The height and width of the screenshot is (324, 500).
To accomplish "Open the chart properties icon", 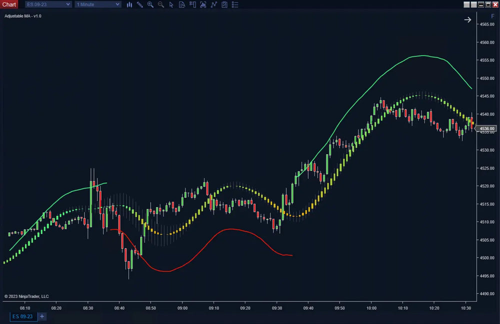I will point(224,4).
